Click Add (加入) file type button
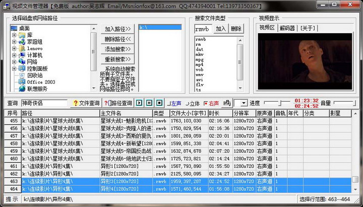This screenshot has width=363, height=207. tap(221, 29)
